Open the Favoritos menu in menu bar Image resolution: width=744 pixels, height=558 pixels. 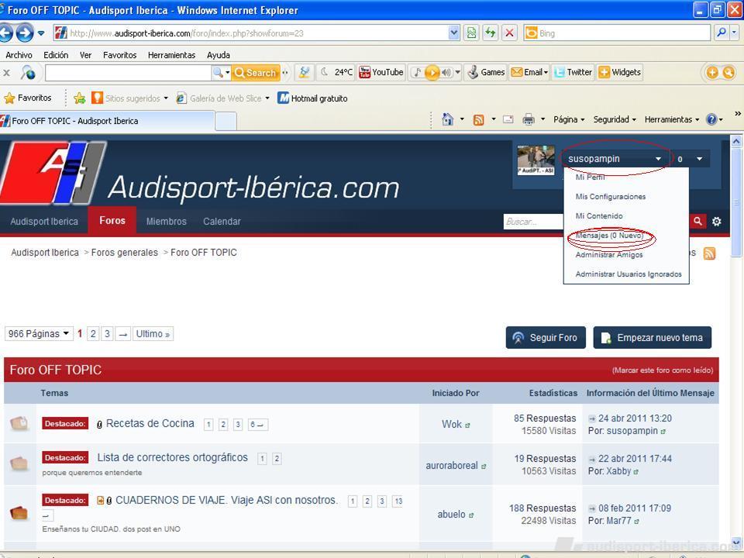[x=119, y=55]
